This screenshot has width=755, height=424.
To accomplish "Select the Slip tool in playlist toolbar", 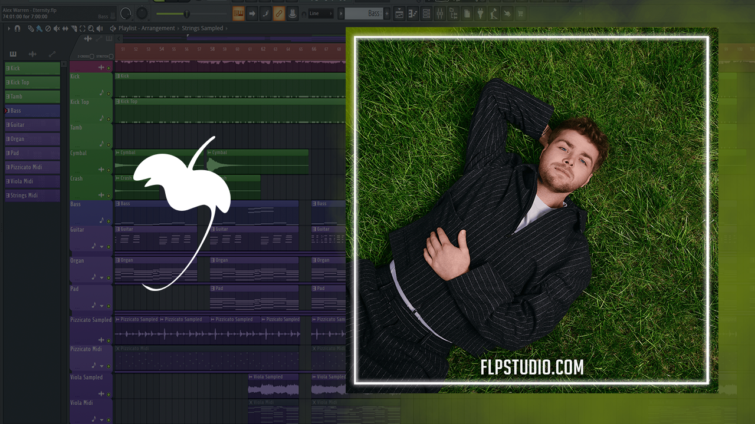I will pyautogui.click(x=65, y=28).
